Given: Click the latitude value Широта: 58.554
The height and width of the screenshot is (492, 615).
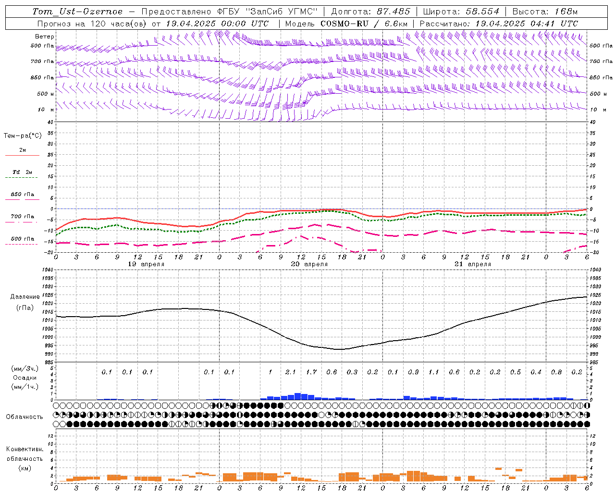Looking at the screenshot, I should coord(461,12).
